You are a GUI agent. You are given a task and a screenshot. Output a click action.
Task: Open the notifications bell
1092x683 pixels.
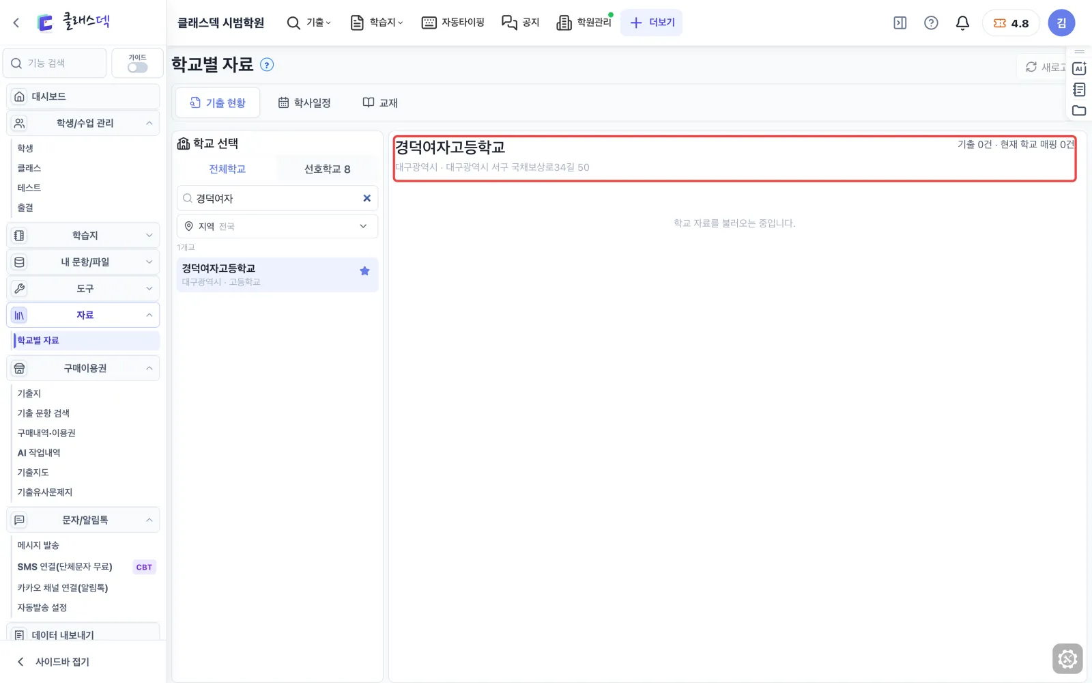(x=962, y=23)
